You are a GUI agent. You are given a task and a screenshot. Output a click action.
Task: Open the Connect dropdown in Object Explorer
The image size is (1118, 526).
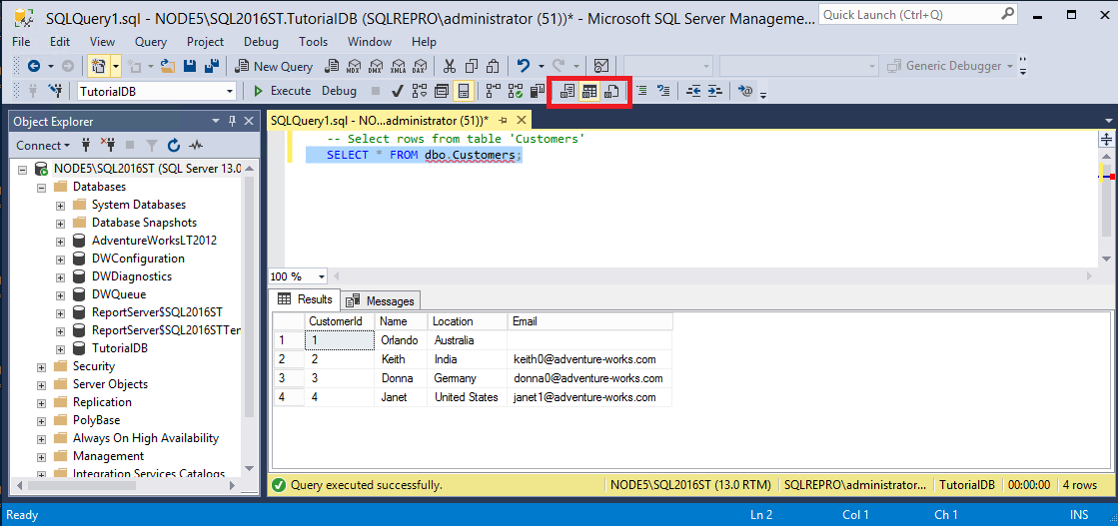click(44, 146)
